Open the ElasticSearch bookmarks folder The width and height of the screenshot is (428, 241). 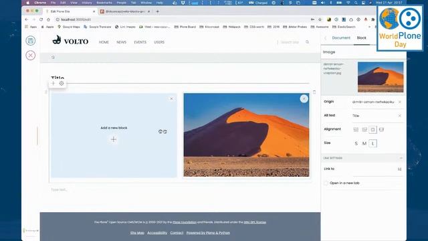[x=344, y=27]
